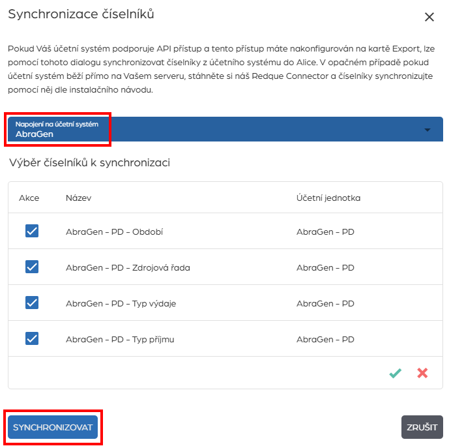Uncheck the AbraGen – PD – Období checkbox
Image resolution: width=449 pixels, height=446 pixels.
pos(31,231)
